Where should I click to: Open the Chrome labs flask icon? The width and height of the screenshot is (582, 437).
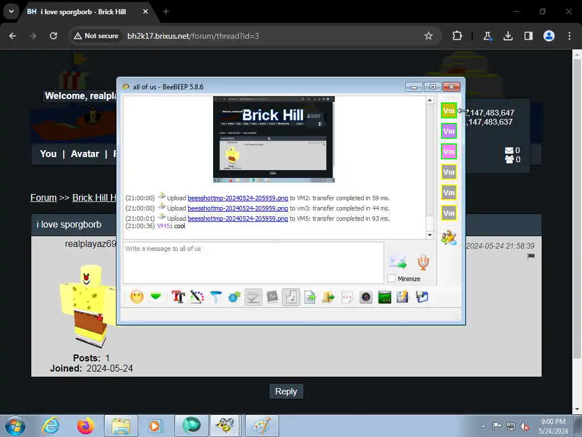[487, 36]
